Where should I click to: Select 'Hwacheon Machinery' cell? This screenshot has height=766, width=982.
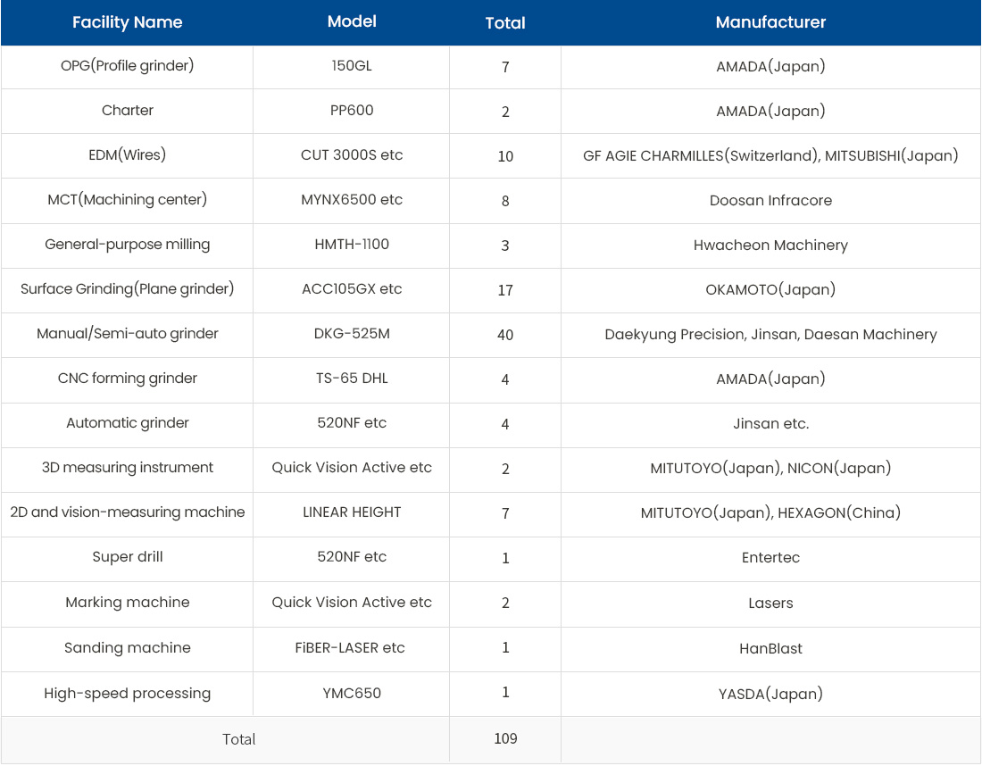(770, 245)
